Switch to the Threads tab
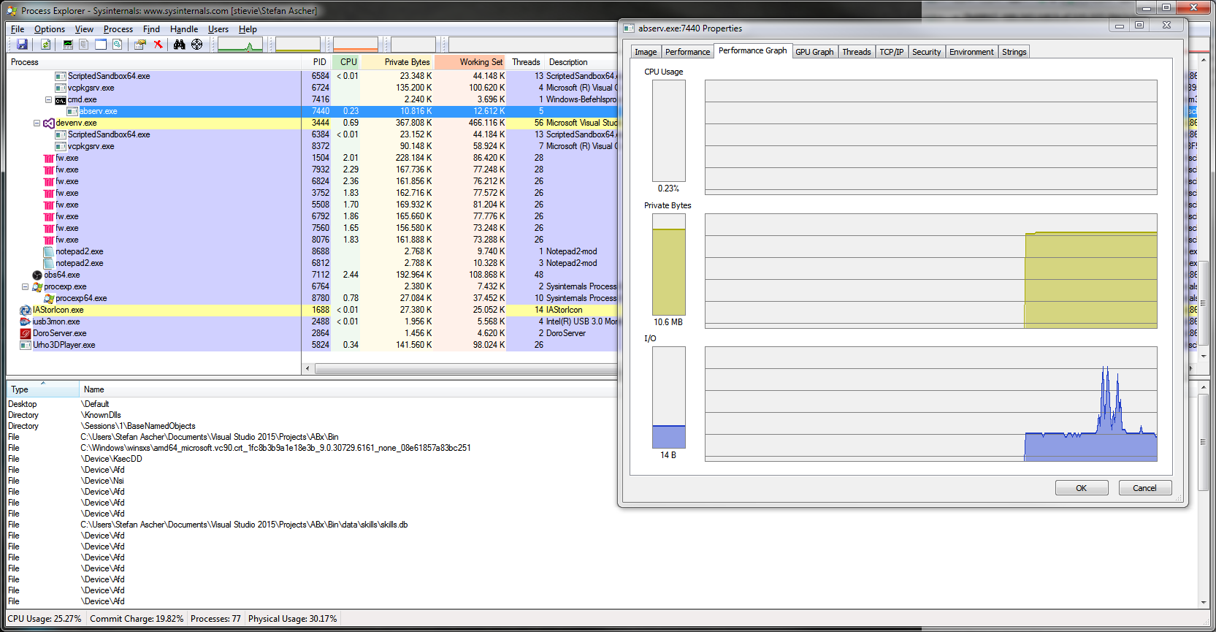Viewport: 1216px width, 632px height. tap(857, 52)
